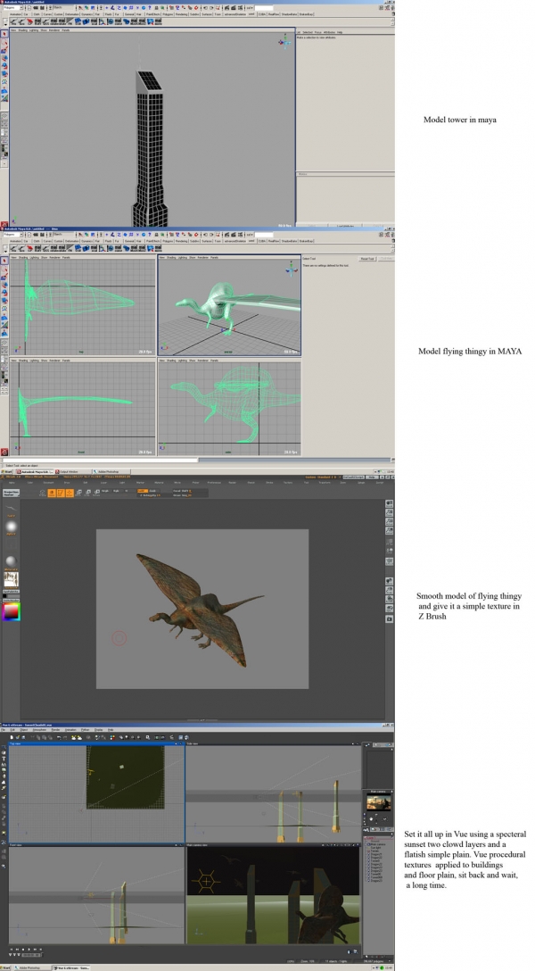Click bottom icon on ZBrush right shelf

coord(389,618)
